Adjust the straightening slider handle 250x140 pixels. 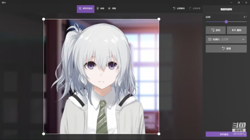tap(226, 22)
